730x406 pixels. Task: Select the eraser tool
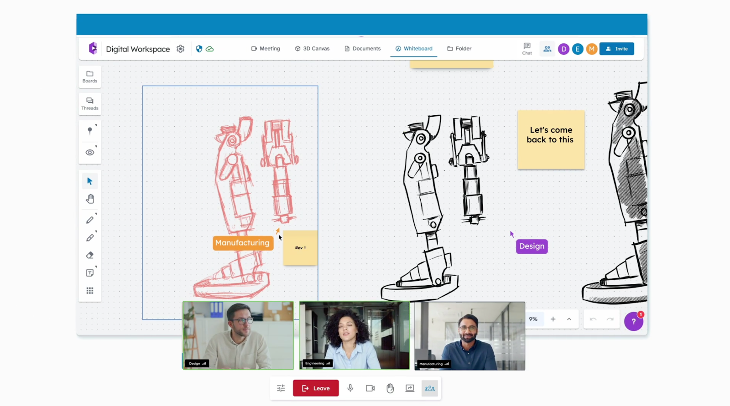click(90, 255)
